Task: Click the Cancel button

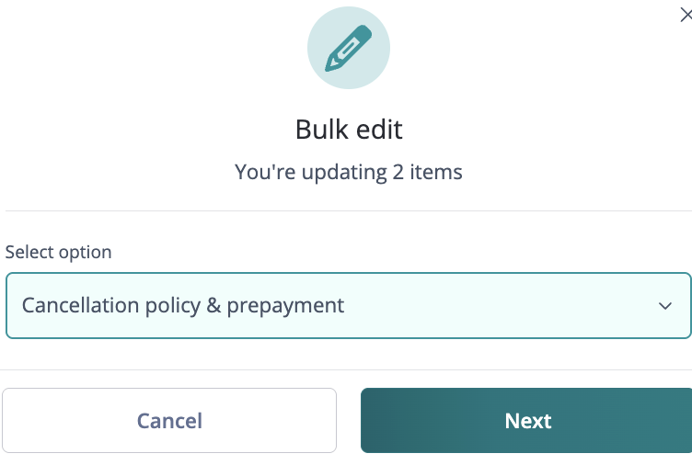Action: (x=169, y=421)
